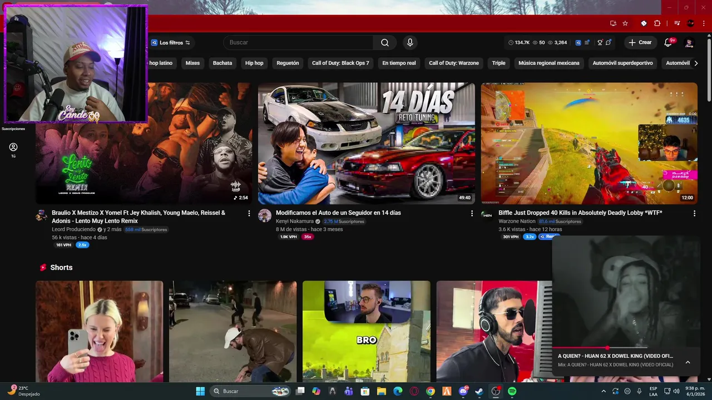
Task: Bookmark this page with the star icon
Action: 625,23
